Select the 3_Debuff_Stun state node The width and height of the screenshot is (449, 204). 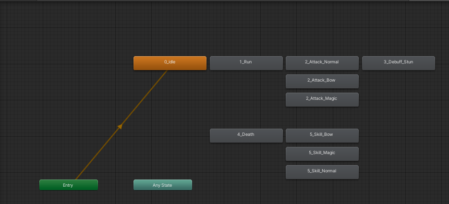point(398,63)
